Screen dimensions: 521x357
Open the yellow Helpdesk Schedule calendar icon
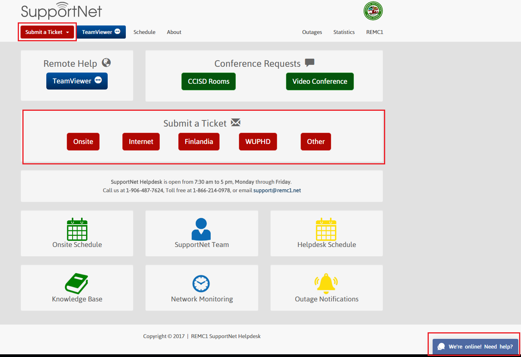tap(326, 229)
